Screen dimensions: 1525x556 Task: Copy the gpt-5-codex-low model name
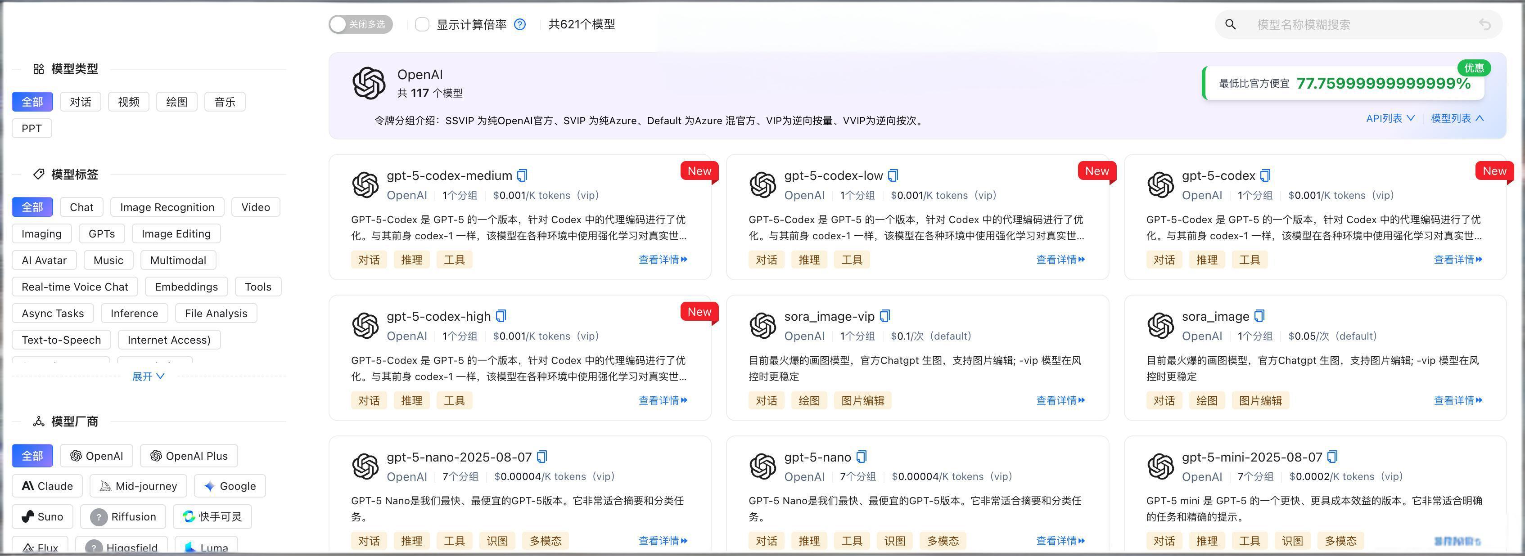click(x=893, y=176)
